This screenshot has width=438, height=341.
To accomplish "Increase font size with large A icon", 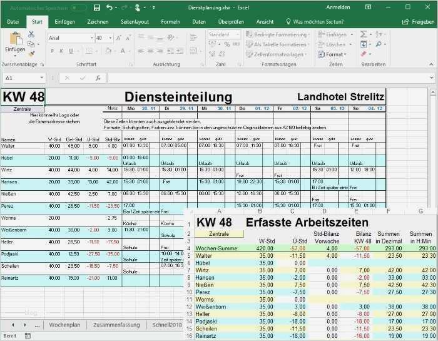I will 119,38.
